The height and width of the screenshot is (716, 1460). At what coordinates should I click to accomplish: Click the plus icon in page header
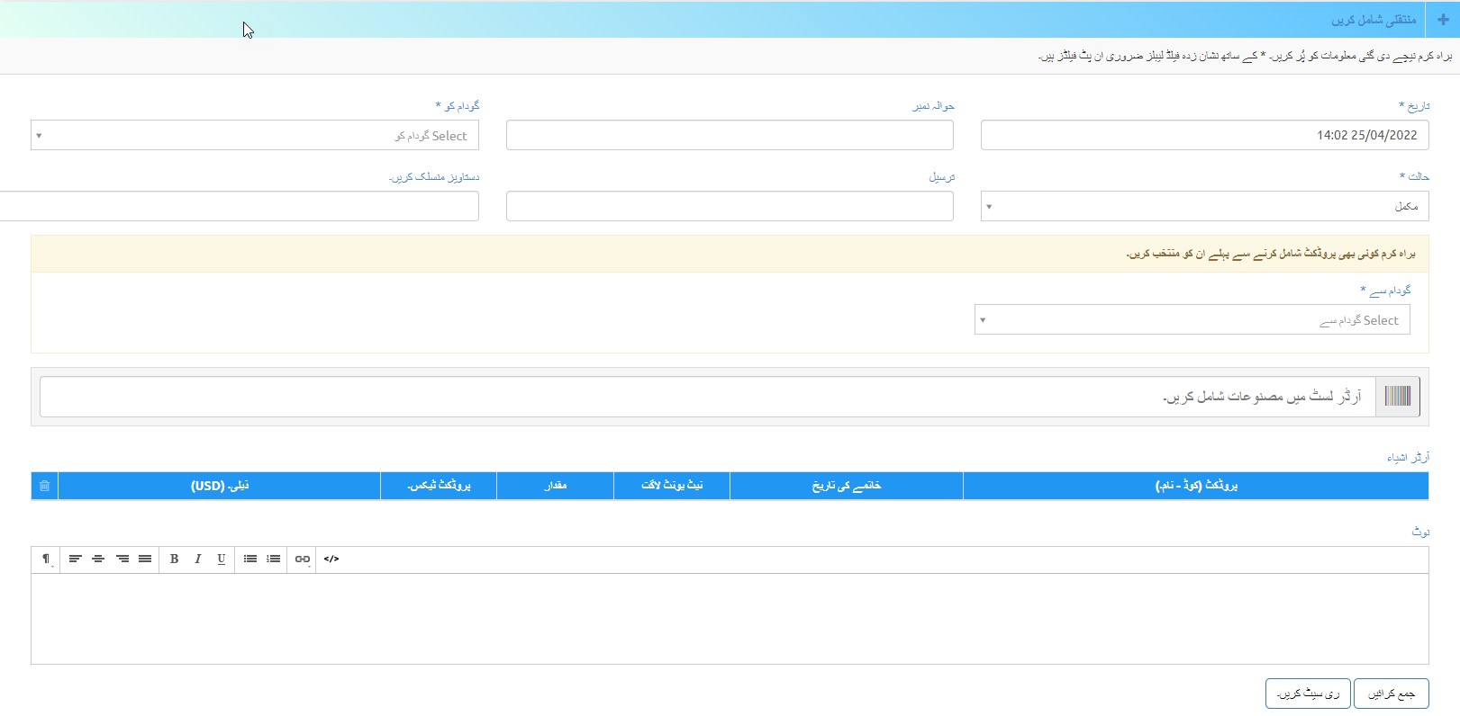click(1443, 20)
